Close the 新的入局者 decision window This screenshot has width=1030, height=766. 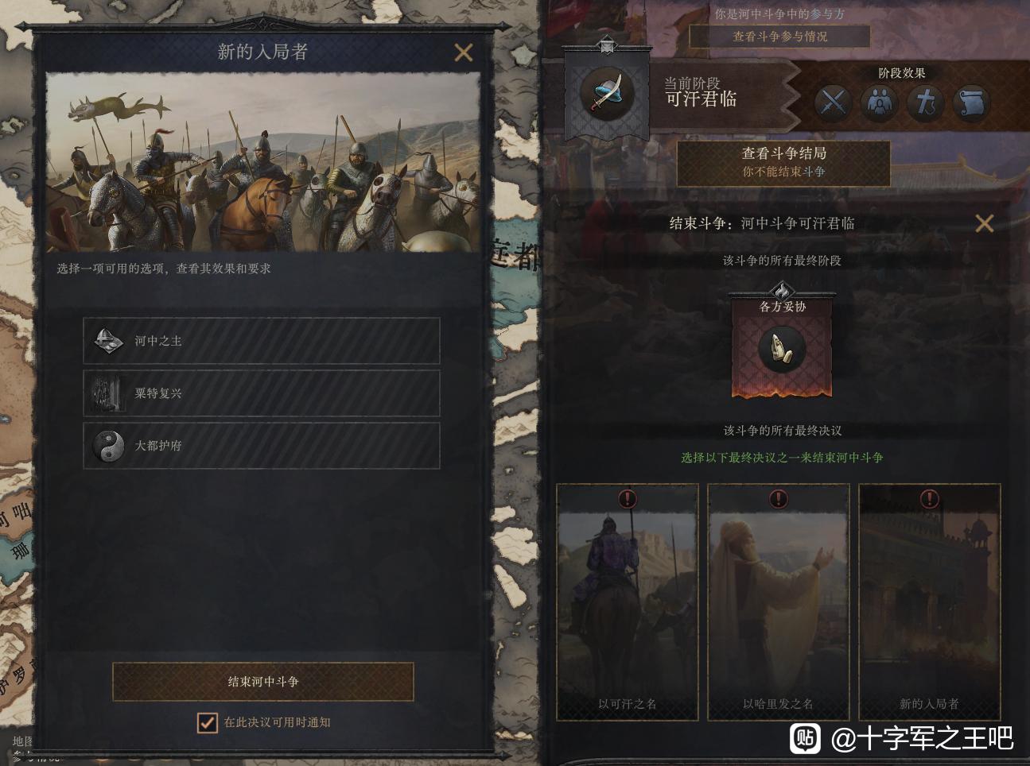463,52
